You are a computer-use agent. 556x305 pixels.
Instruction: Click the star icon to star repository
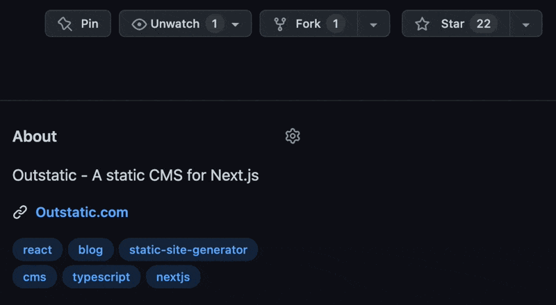422,24
